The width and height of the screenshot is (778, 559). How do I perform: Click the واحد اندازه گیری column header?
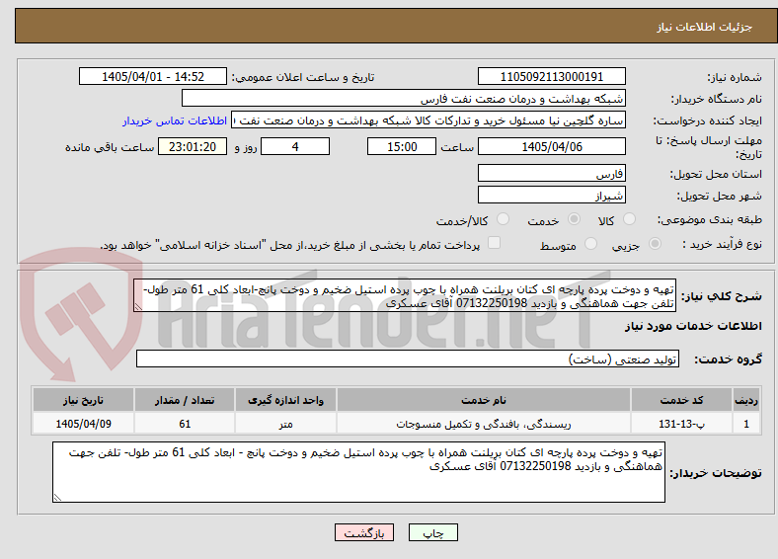click(x=285, y=400)
